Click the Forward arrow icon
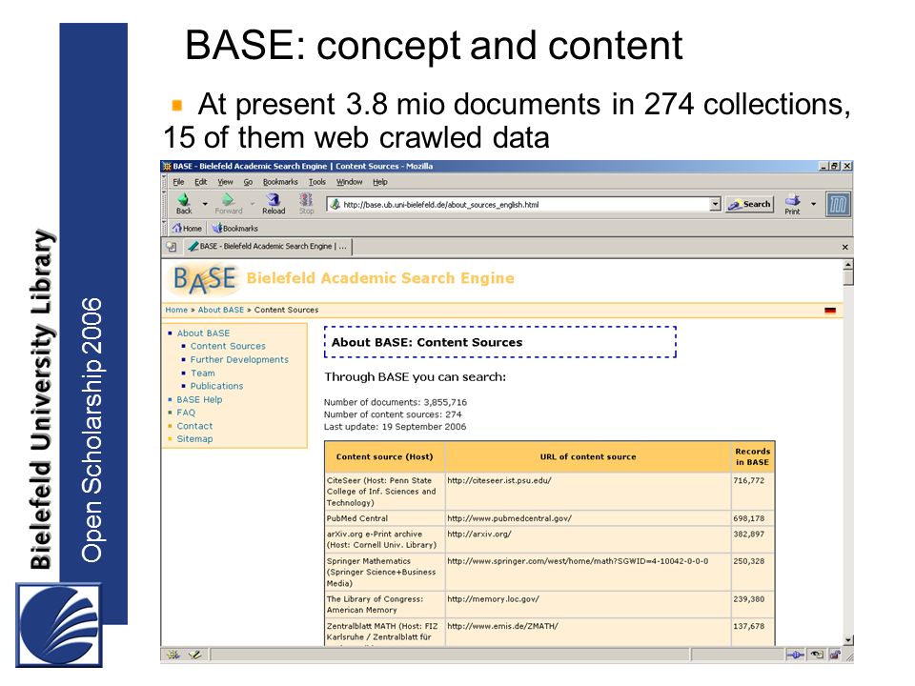 click(x=228, y=199)
